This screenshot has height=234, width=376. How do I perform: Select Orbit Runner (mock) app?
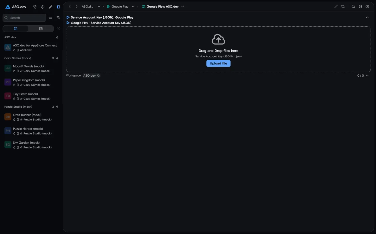(31, 117)
